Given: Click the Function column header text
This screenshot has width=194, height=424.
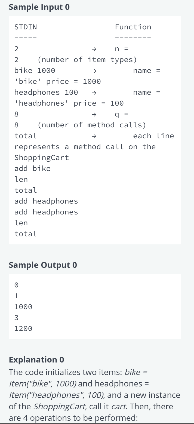Looking at the screenshot, I should pos(133,27).
